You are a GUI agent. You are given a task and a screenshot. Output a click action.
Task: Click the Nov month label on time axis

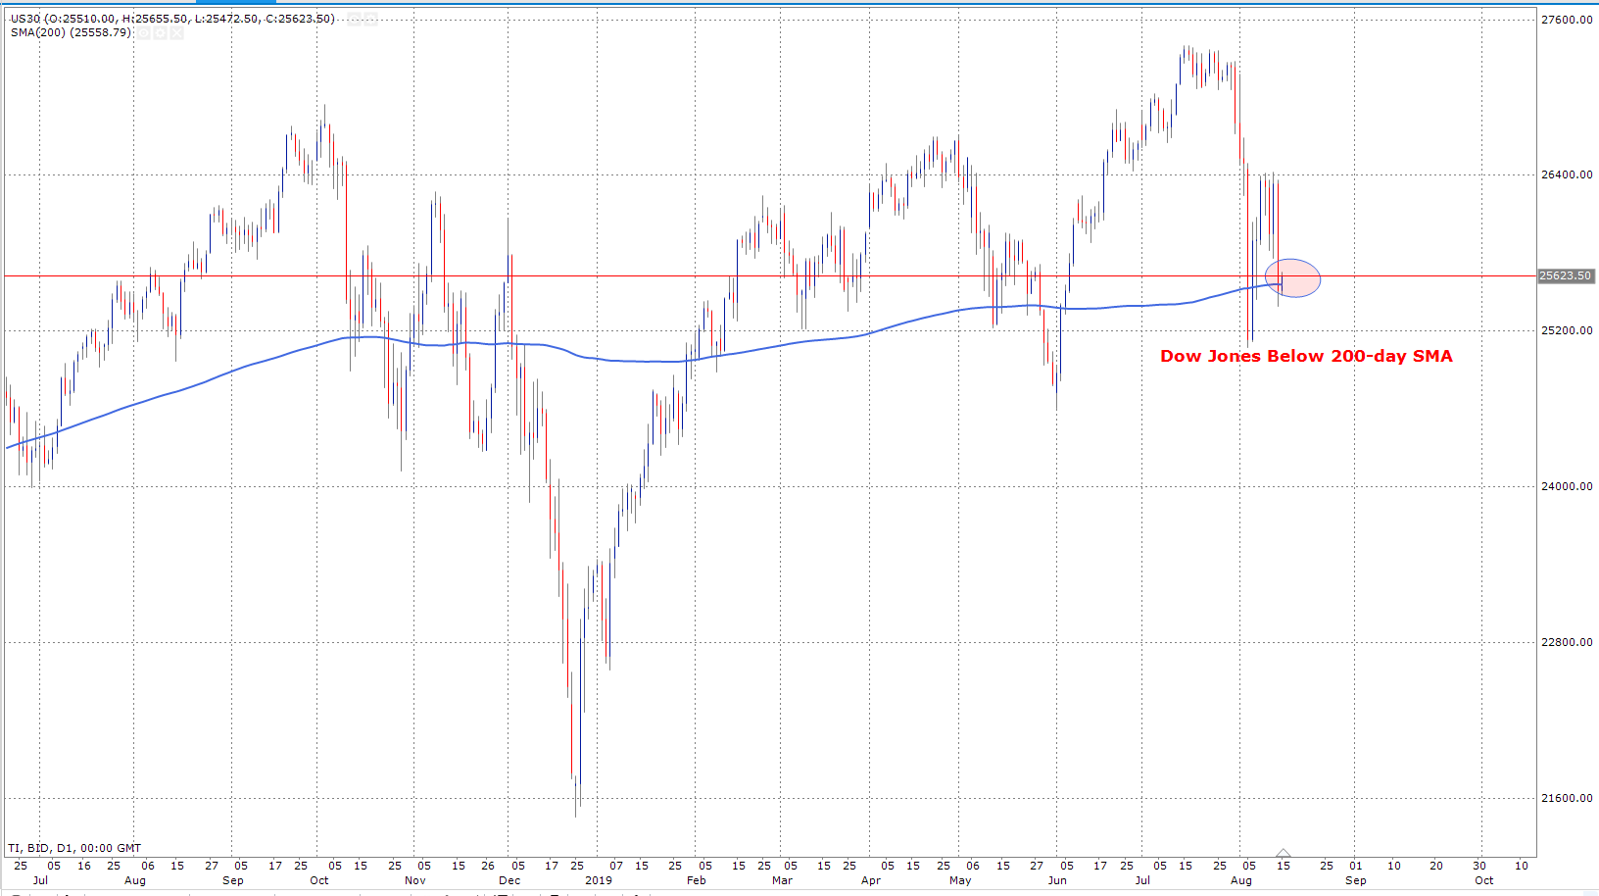point(415,880)
